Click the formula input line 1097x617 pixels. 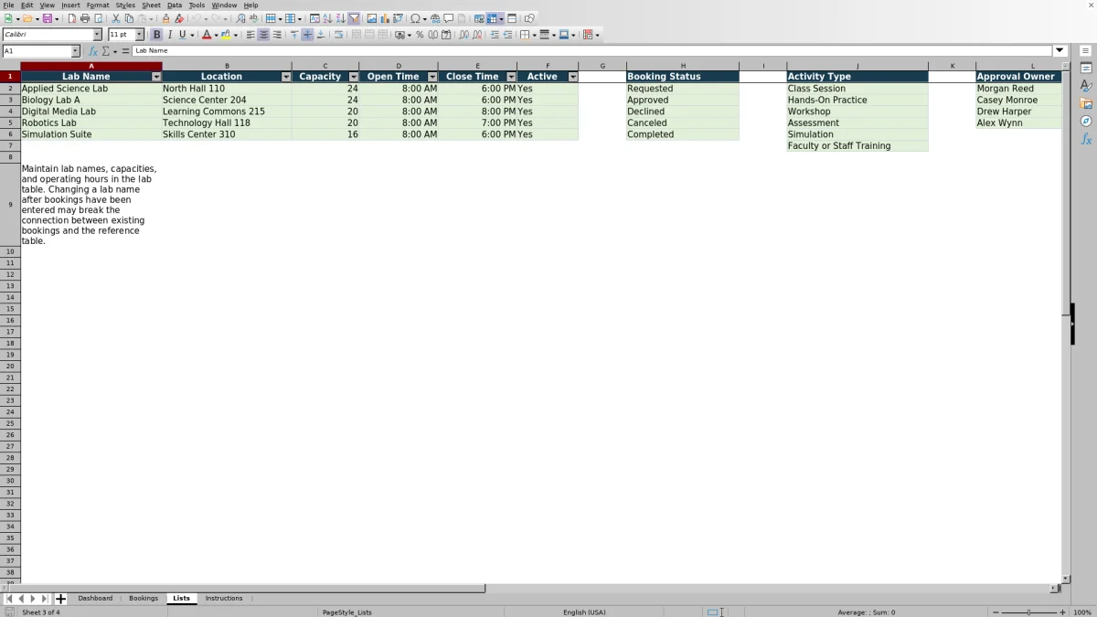coord(592,51)
